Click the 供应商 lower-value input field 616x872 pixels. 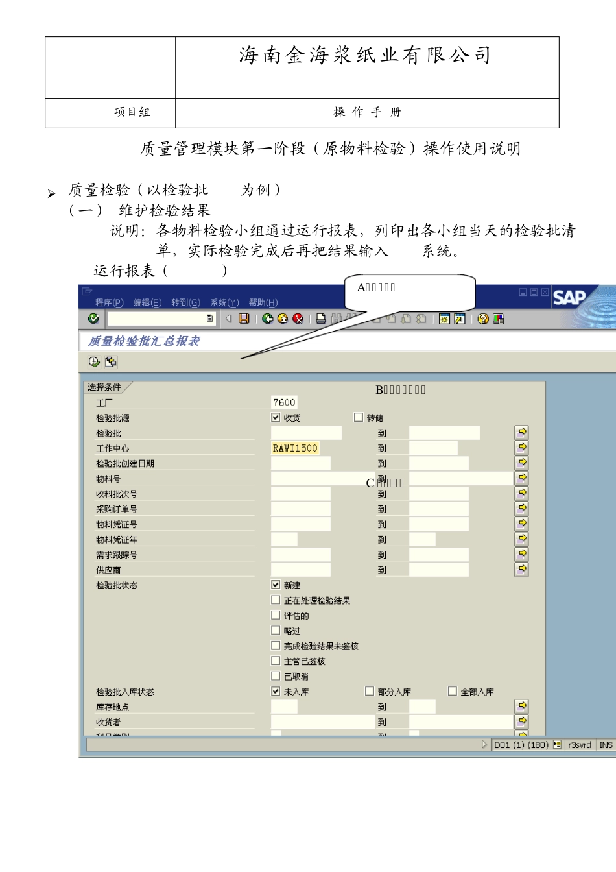[301, 570]
